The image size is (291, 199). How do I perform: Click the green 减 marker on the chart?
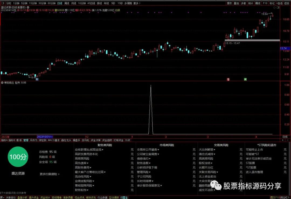coord(245,79)
